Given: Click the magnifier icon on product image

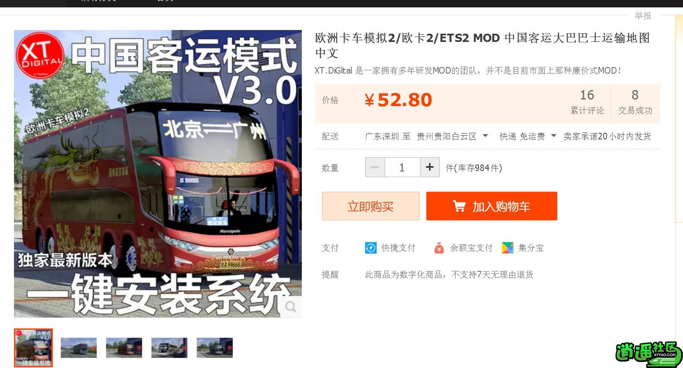Looking at the screenshot, I should (x=291, y=307).
